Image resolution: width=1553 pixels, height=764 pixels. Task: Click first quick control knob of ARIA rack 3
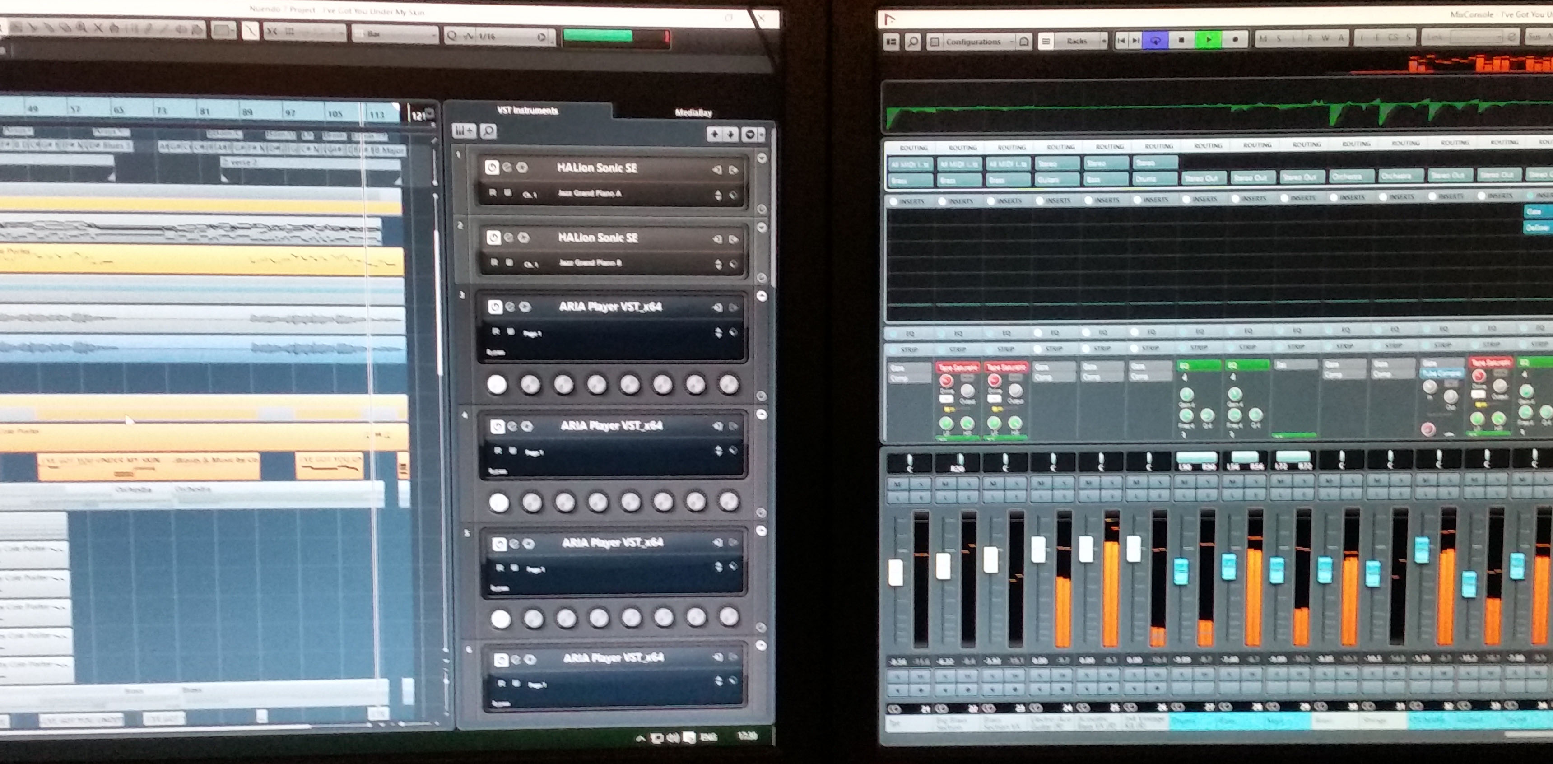(x=497, y=384)
